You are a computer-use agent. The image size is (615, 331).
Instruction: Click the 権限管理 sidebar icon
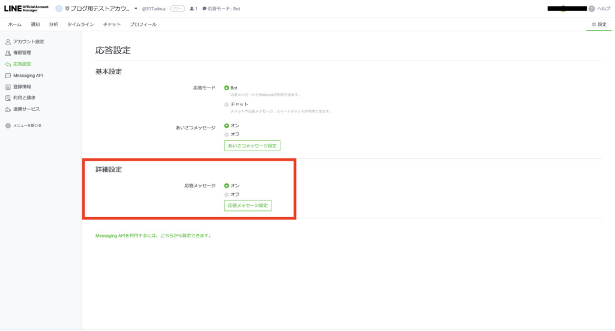tap(8, 53)
